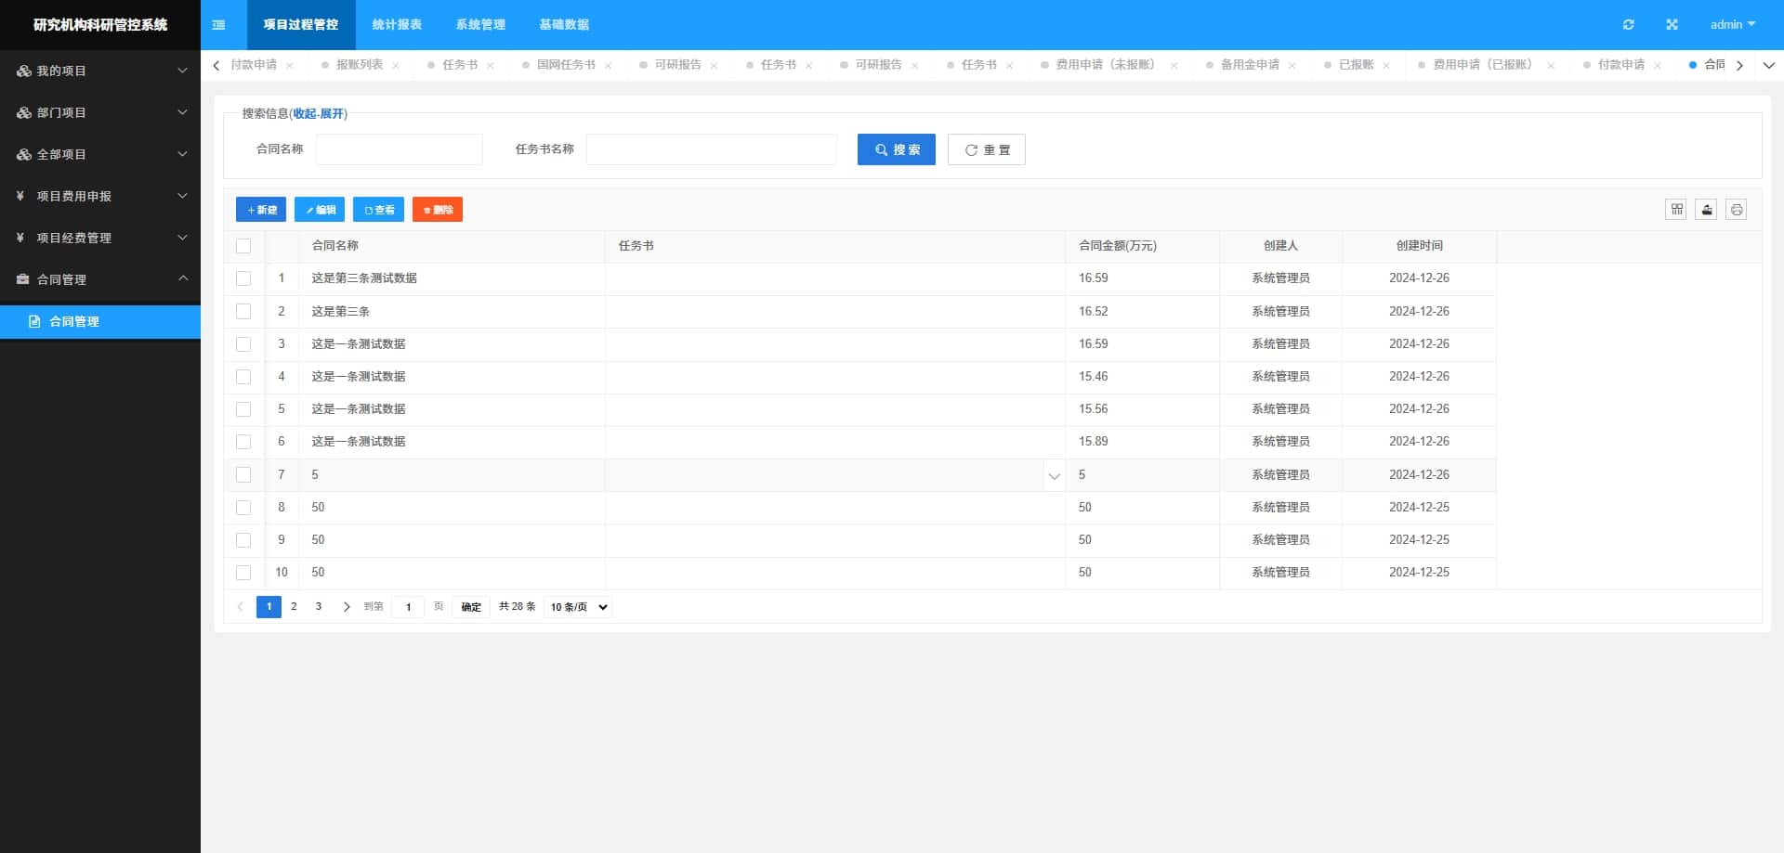Click the fullscreen icon in the top bar
Viewport: 1784px width, 853px height.
coord(1672,25)
